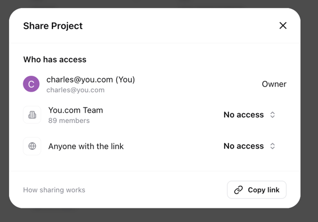Click the up-down chevron in the Anyone with the link row
The width and height of the screenshot is (318, 222).
(272, 146)
